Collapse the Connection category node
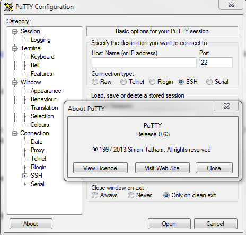The image size is (246, 235). coord(14,133)
